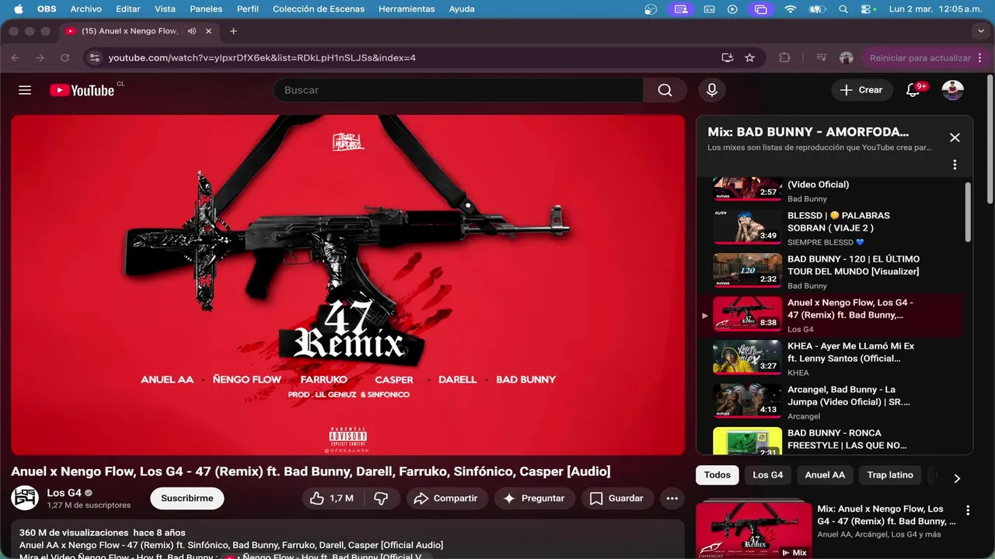The width and height of the screenshot is (995, 559).
Task: Go back to previous page
Action: (x=15, y=57)
